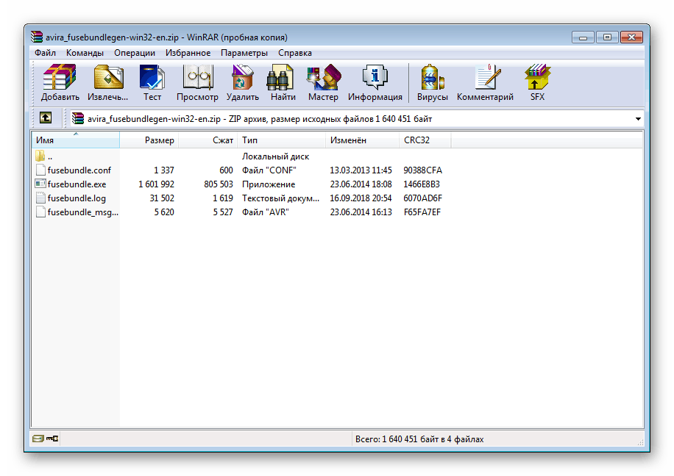Click the Добавить (Add) toolbar icon
The width and height of the screenshot is (674, 476).
pyautogui.click(x=60, y=82)
